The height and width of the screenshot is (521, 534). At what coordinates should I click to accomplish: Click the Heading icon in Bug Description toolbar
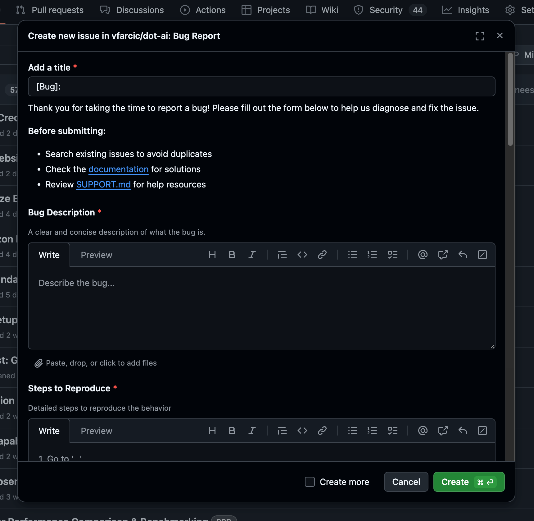click(212, 255)
